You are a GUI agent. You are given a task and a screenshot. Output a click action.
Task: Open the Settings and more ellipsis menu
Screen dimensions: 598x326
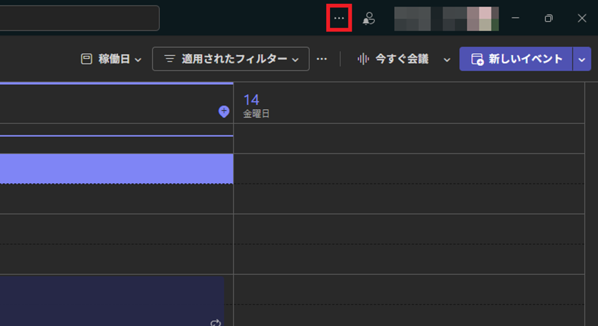(339, 18)
